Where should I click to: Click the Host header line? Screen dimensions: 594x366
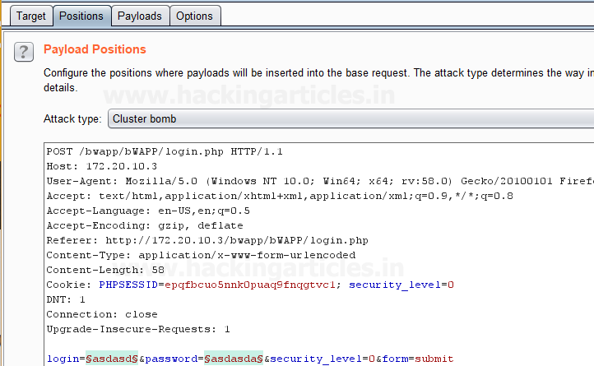(91, 166)
